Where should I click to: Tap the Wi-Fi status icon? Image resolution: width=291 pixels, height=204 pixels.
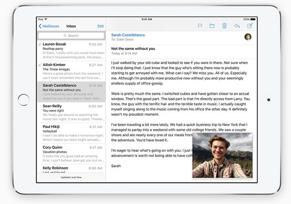point(46,19)
